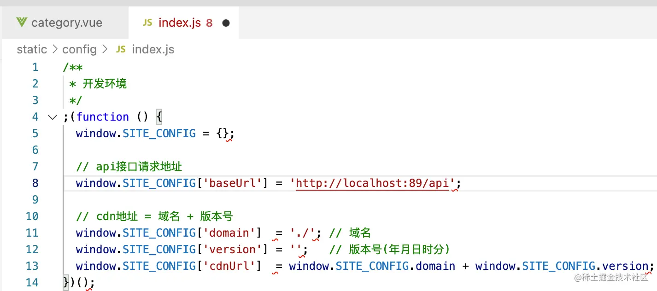Open the static breadcrumb dropdown

click(x=31, y=49)
